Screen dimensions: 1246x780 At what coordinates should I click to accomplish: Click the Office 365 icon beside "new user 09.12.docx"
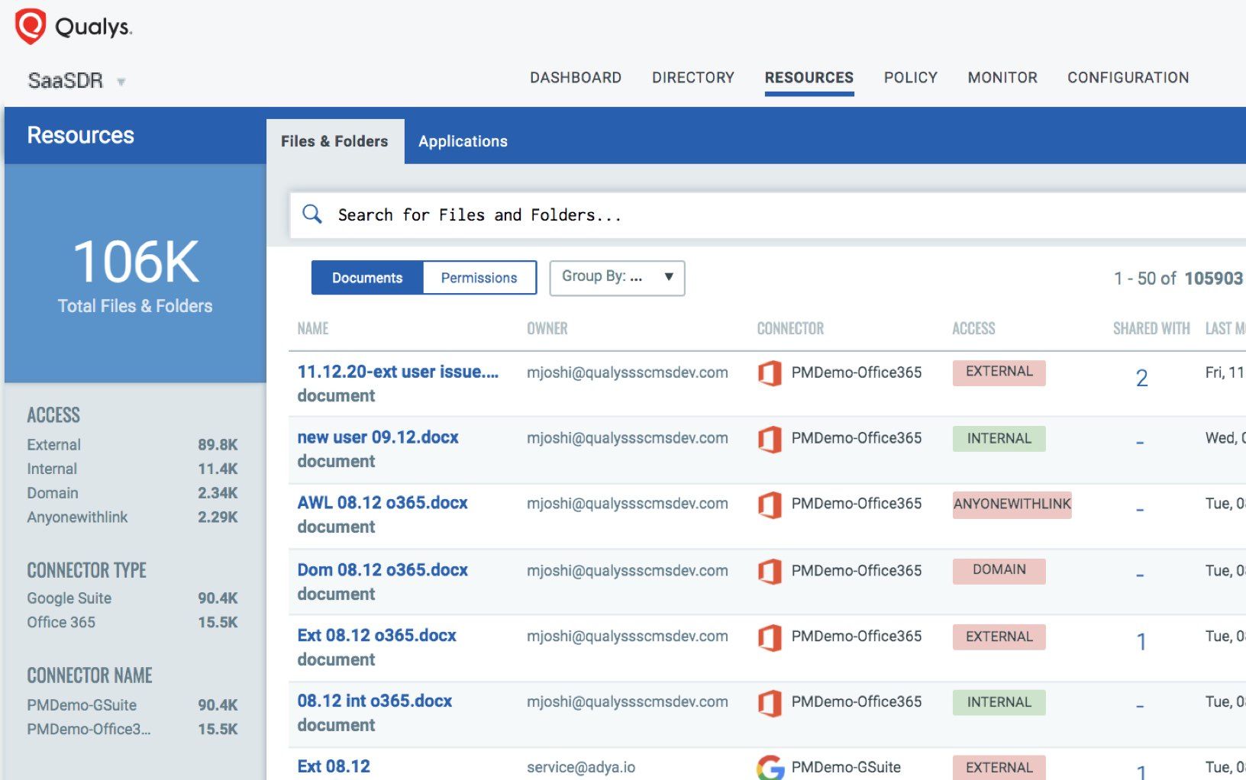(771, 438)
